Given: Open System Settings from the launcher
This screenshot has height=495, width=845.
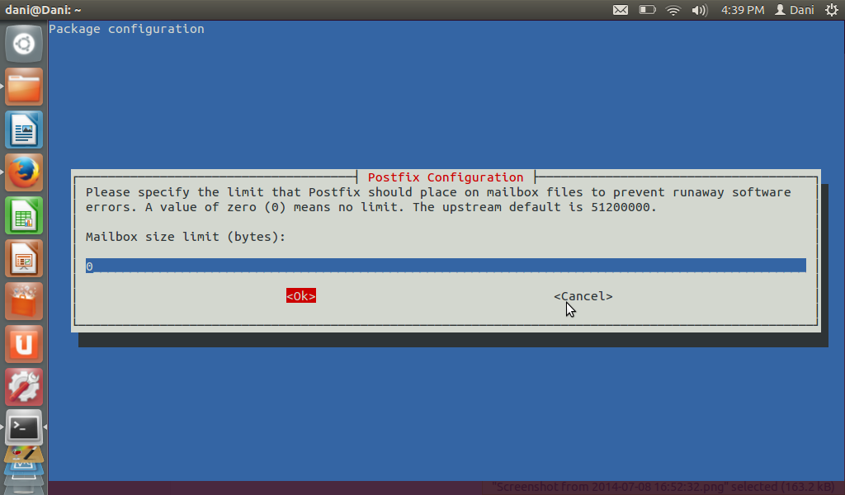Looking at the screenshot, I should point(24,387).
